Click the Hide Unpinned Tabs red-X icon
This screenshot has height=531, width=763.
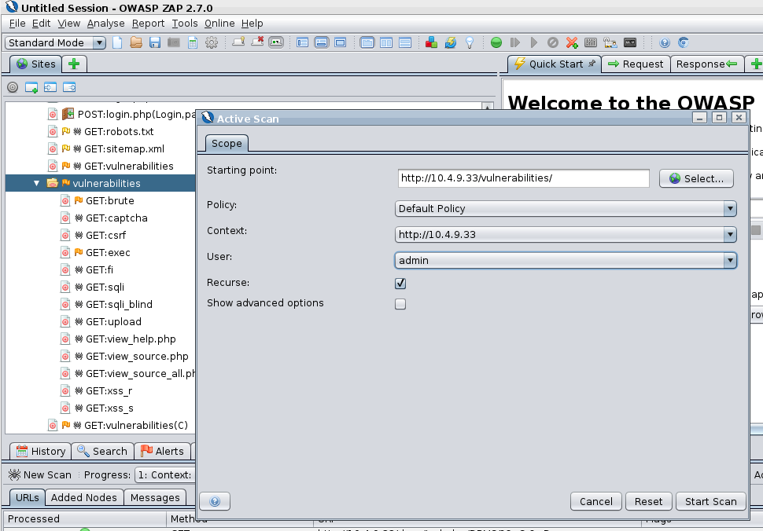[x=257, y=42]
